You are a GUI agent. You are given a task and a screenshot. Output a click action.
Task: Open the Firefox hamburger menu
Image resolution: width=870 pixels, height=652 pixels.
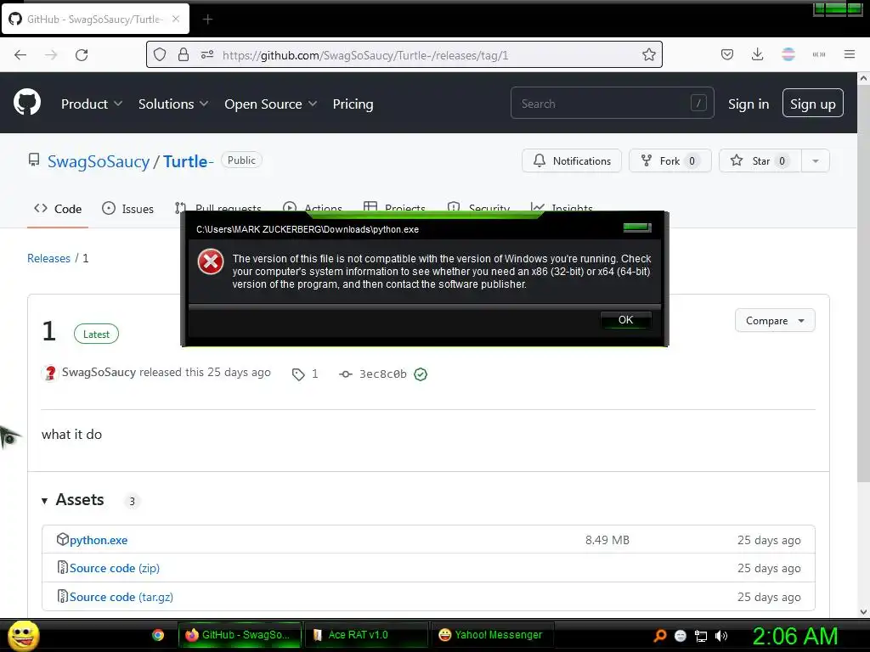[x=850, y=54]
